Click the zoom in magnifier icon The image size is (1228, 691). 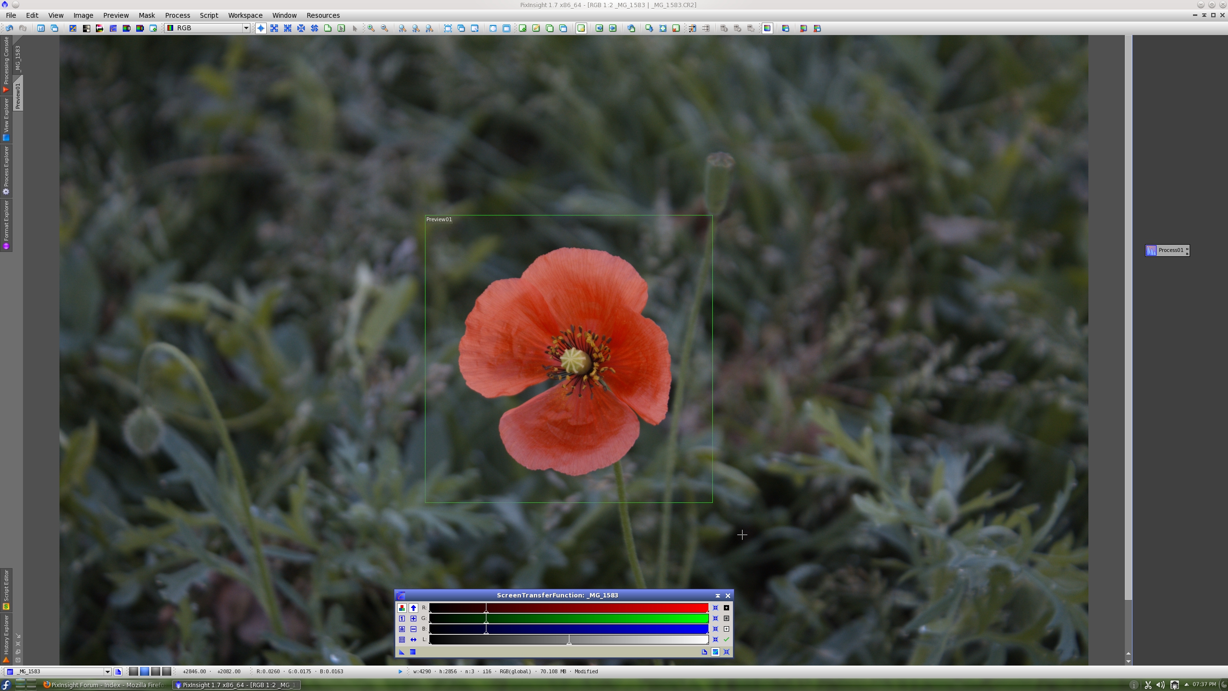click(371, 28)
